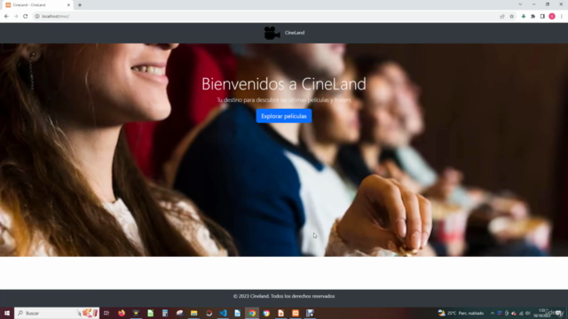Reload the page with refresh icon
568x319 pixels.
tap(26, 16)
